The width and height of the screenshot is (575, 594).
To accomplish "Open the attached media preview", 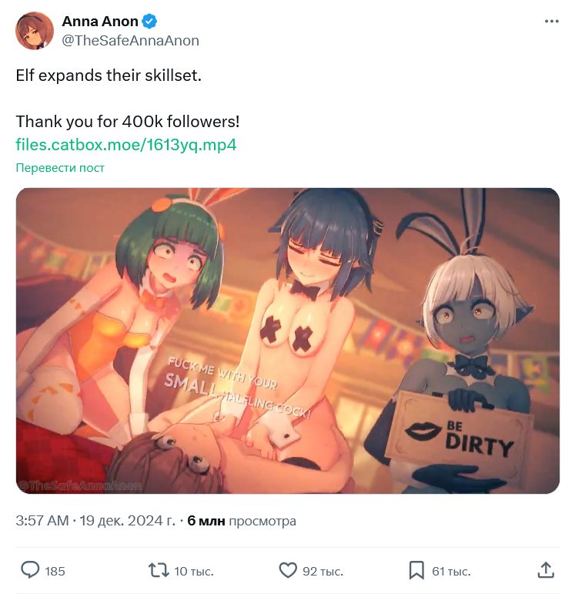I will tap(288, 341).
